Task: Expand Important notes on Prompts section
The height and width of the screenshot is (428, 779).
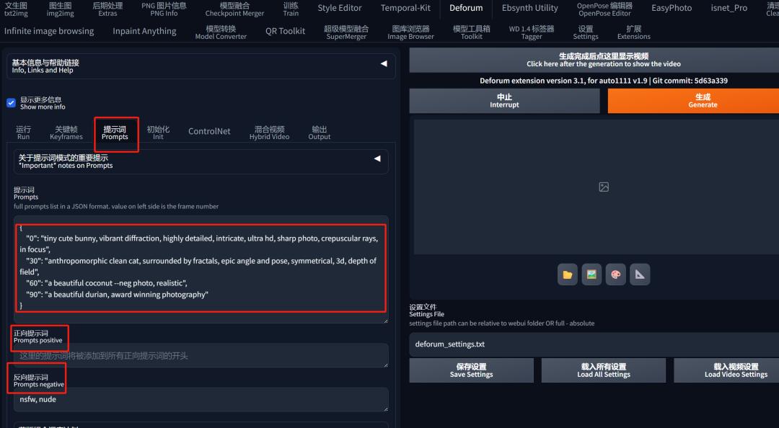Action: [x=201, y=161]
